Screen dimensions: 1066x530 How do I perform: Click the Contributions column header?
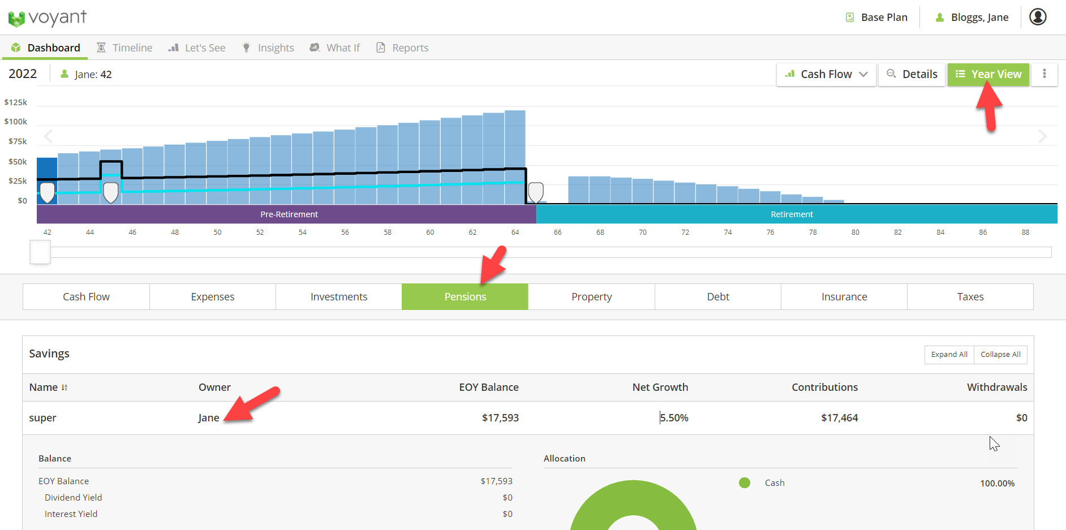click(x=824, y=387)
